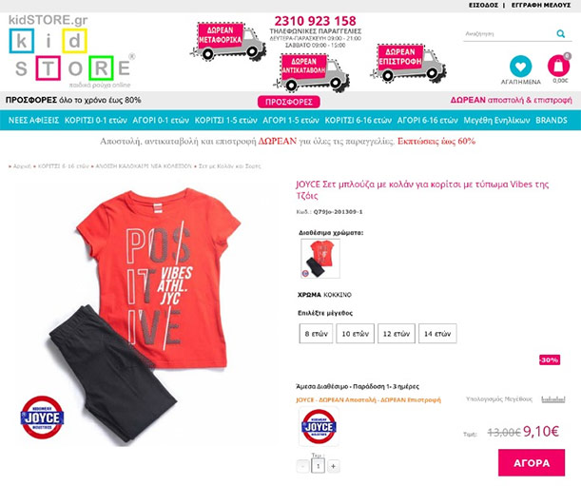Click the ΔΩΡΕΑΝ ΑΝΤΙΚΑΤΑΒΟΛΗ truck icon
The image size is (581, 486).
pyautogui.click(x=311, y=72)
